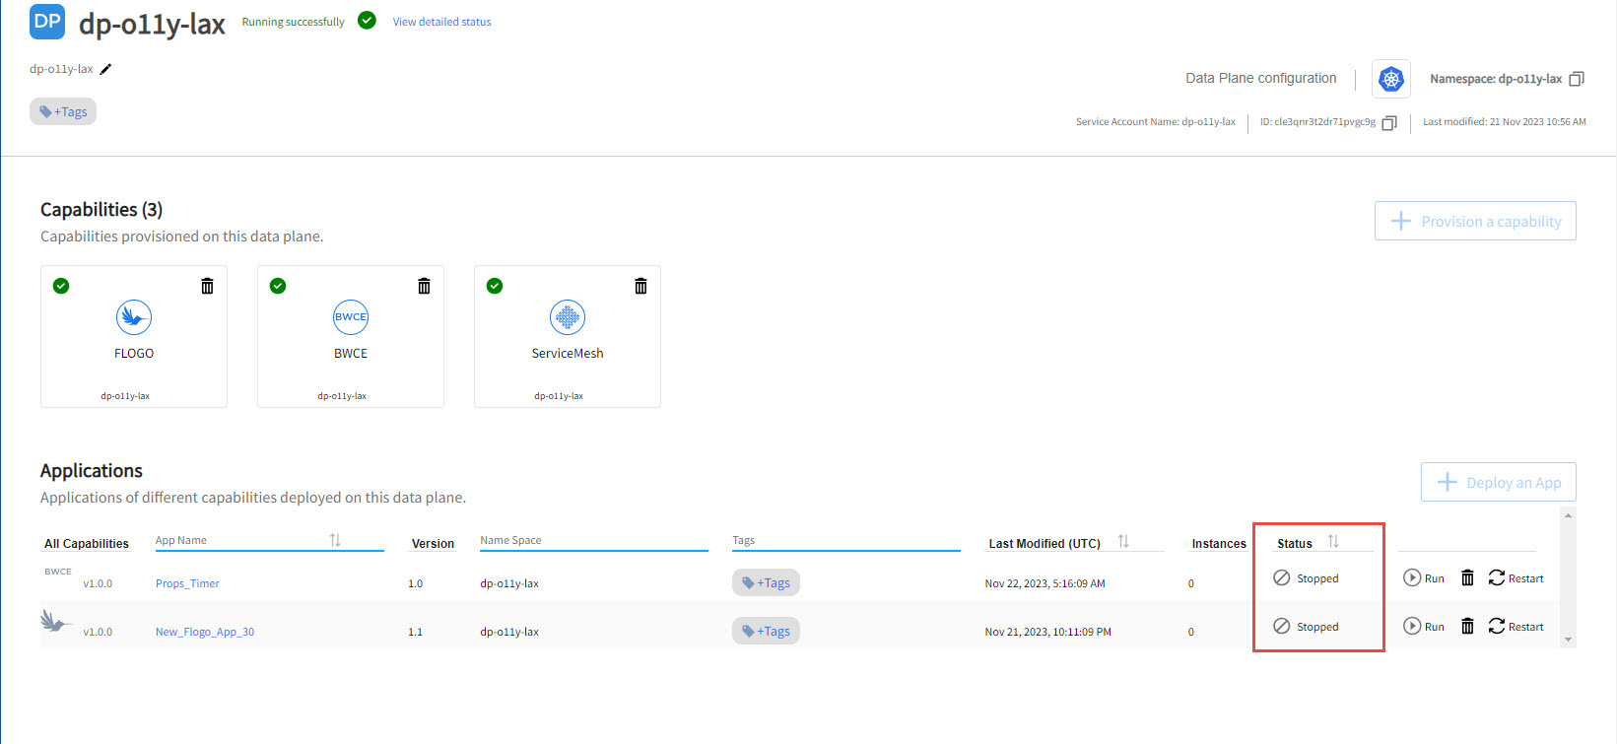Image resolution: width=1617 pixels, height=744 pixels.
Task: Delete the ServiceMesh capability
Action: [x=640, y=286]
